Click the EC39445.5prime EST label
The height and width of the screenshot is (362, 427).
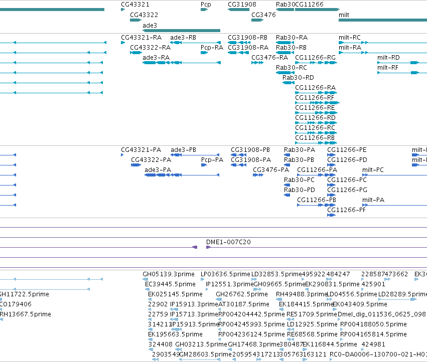tap(170, 284)
